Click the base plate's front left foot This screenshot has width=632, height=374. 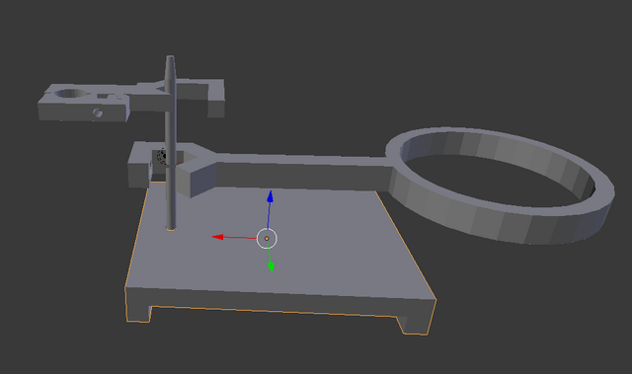[x=138, y=312]
